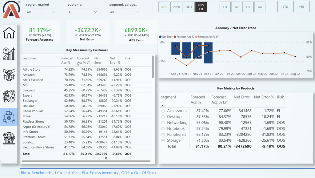Click the Forecast Acc % LY legend marker
The height and width of the screenshot is (178, 315).
tap(196, 37)
